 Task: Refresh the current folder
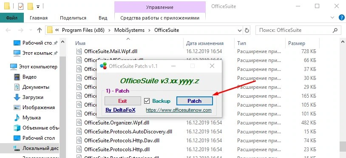[x=247, y=30]
